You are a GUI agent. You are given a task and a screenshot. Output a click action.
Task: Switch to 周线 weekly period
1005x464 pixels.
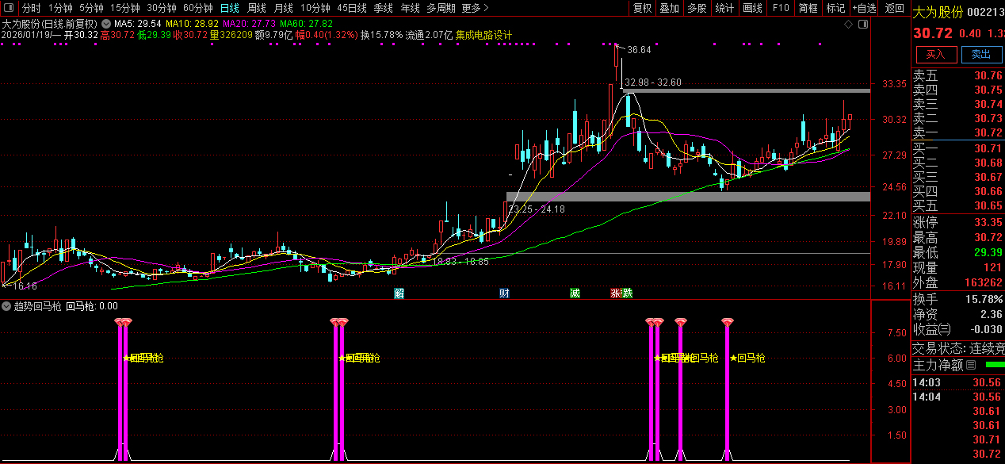click(256, 8)
